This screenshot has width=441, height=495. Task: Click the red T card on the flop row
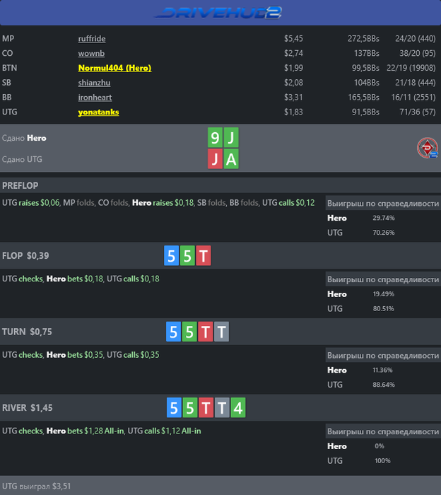pos(204,255)
